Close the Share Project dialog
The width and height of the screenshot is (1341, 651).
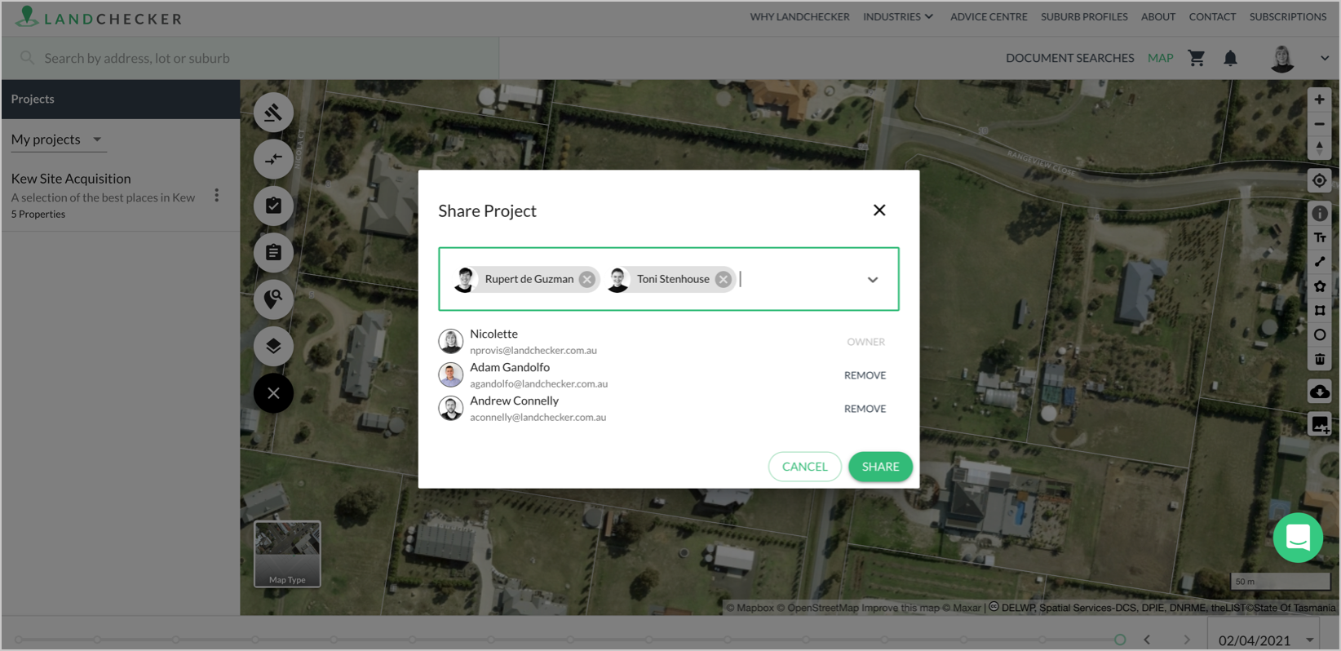click(x=879, y=210)
